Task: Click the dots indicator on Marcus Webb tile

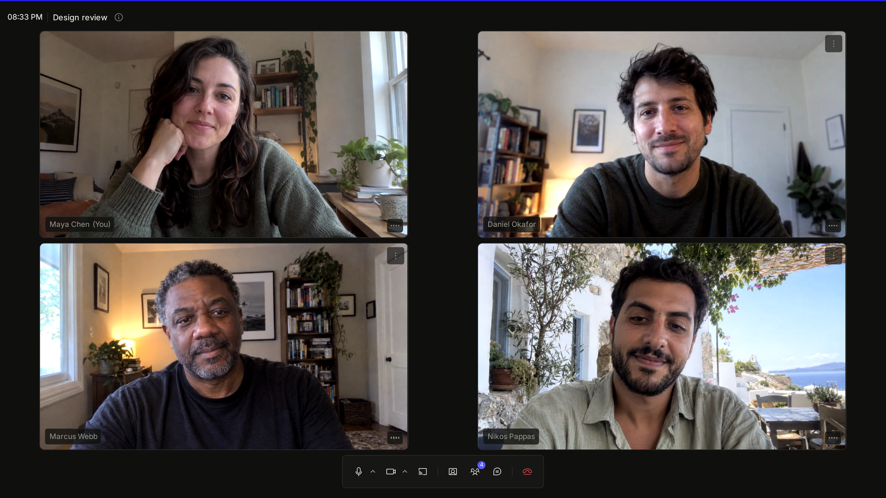Action: pos(395,438)
